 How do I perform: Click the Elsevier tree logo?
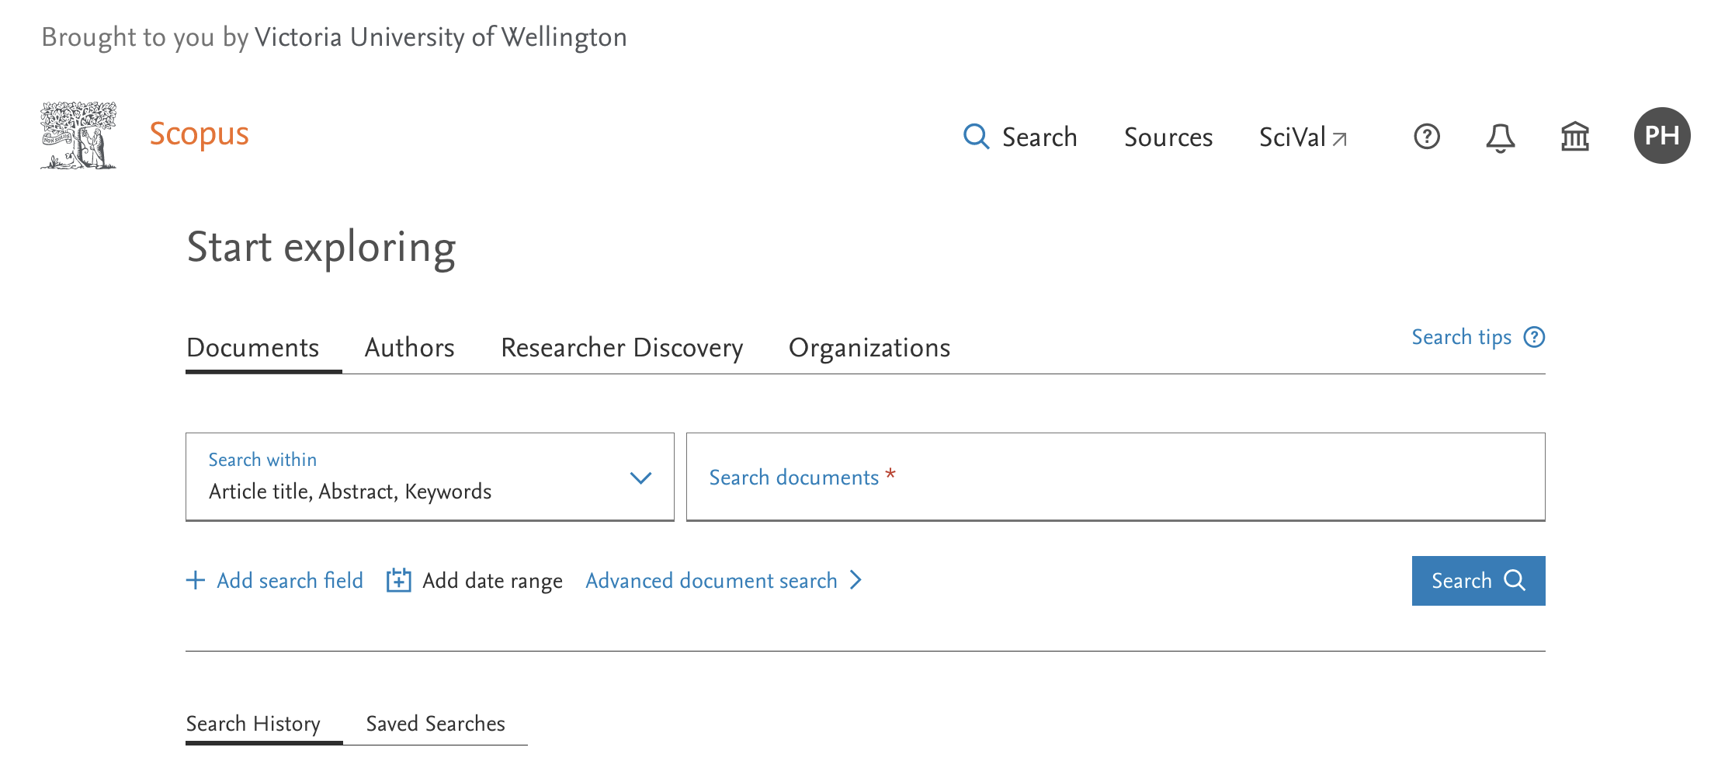click(78, 135)
